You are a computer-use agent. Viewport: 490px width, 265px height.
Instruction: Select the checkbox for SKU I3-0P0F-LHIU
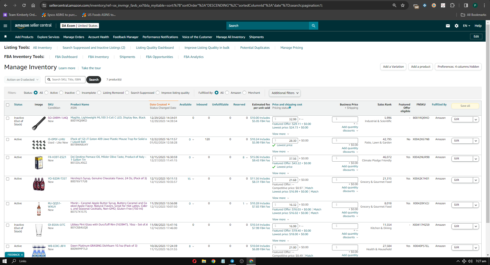click(x=8, y=140)
